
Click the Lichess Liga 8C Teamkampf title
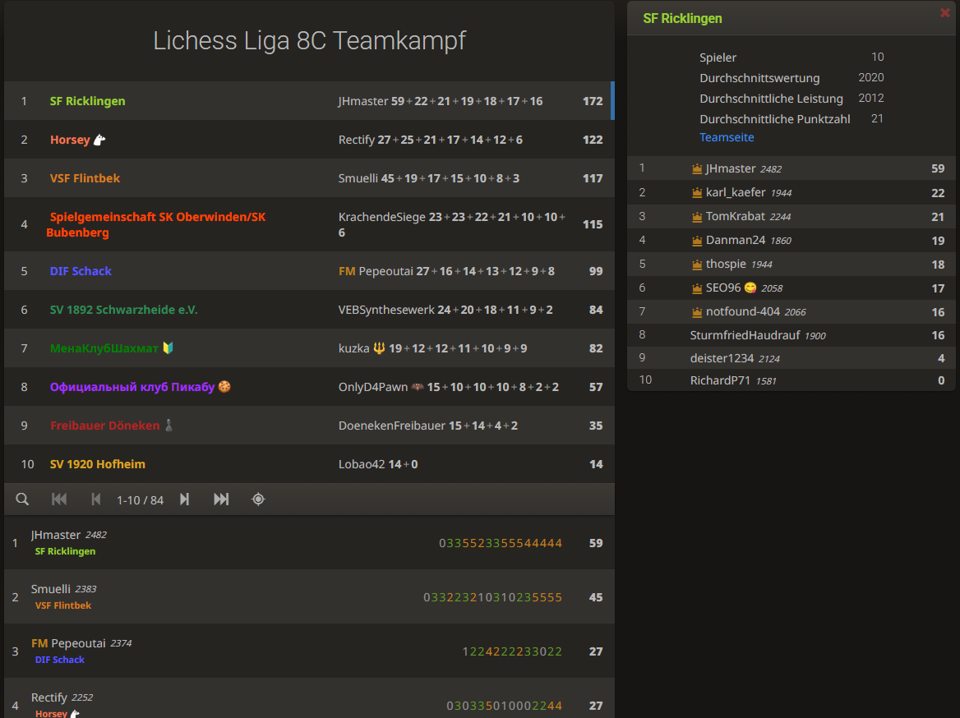309,40
